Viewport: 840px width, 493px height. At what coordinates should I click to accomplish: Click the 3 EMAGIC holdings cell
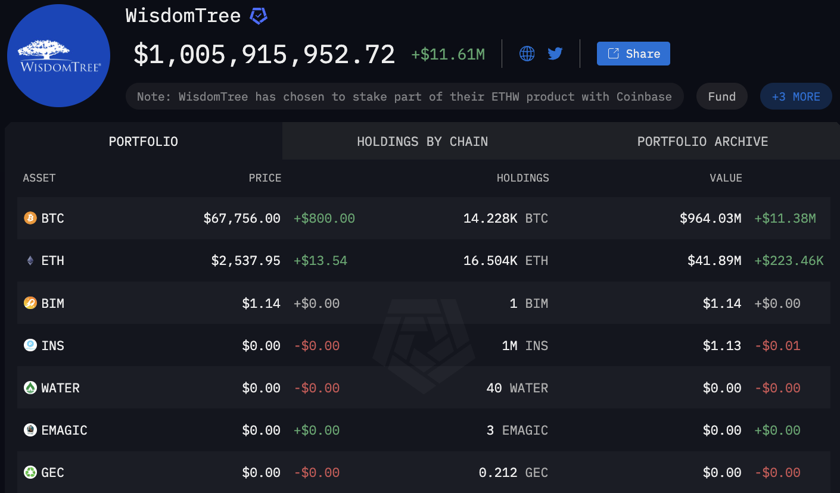click(517, 430)
